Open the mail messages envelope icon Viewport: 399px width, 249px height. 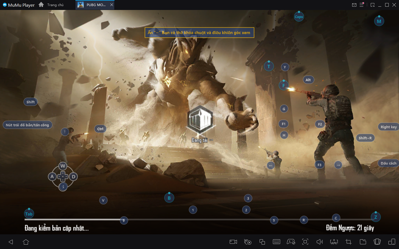click(x=354, y=5)
